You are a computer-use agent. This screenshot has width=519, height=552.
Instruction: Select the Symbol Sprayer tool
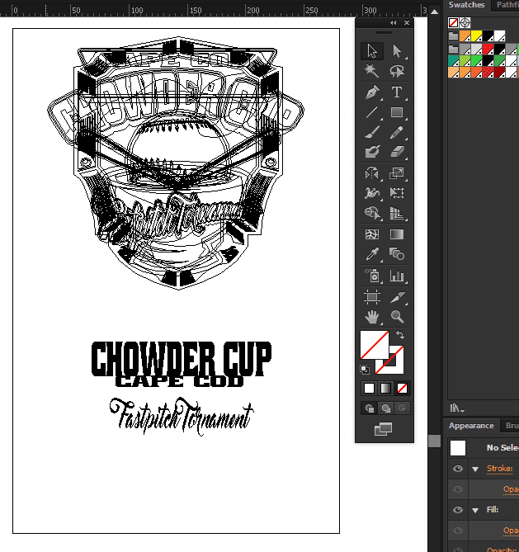[372, 276]
